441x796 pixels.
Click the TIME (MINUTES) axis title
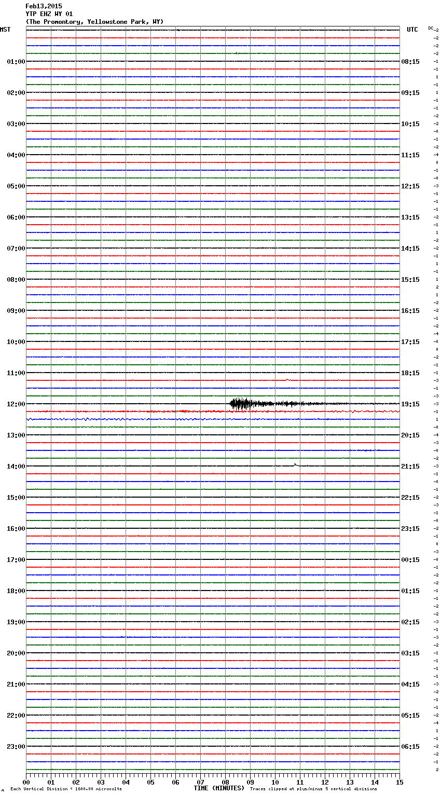point(219,788)
